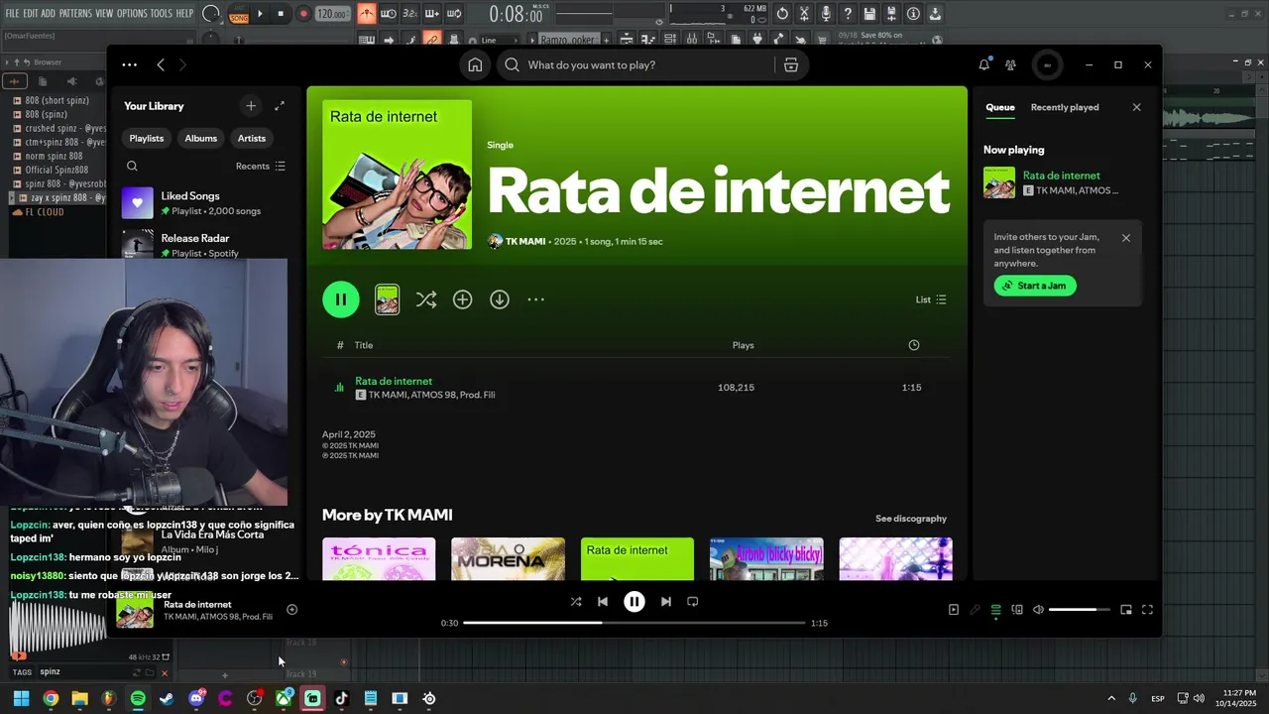Image resolution: width=1269 pixels, height=714 pixels.
Task: Filter library by Albums
Action: [x=200, y=139]
